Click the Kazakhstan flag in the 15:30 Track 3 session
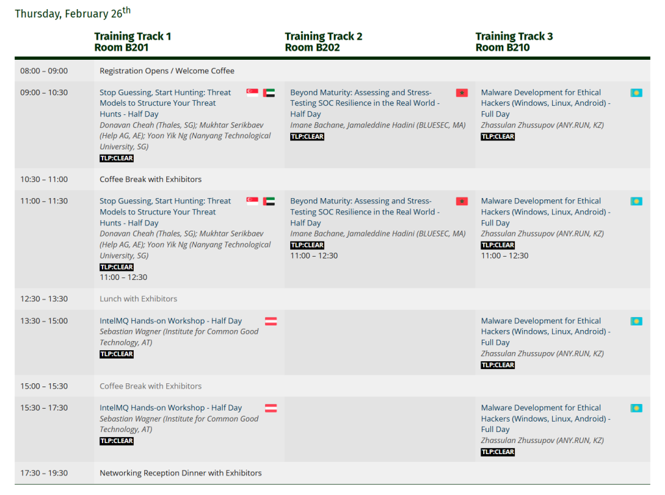The image size is (665, 495). (636, 408)
